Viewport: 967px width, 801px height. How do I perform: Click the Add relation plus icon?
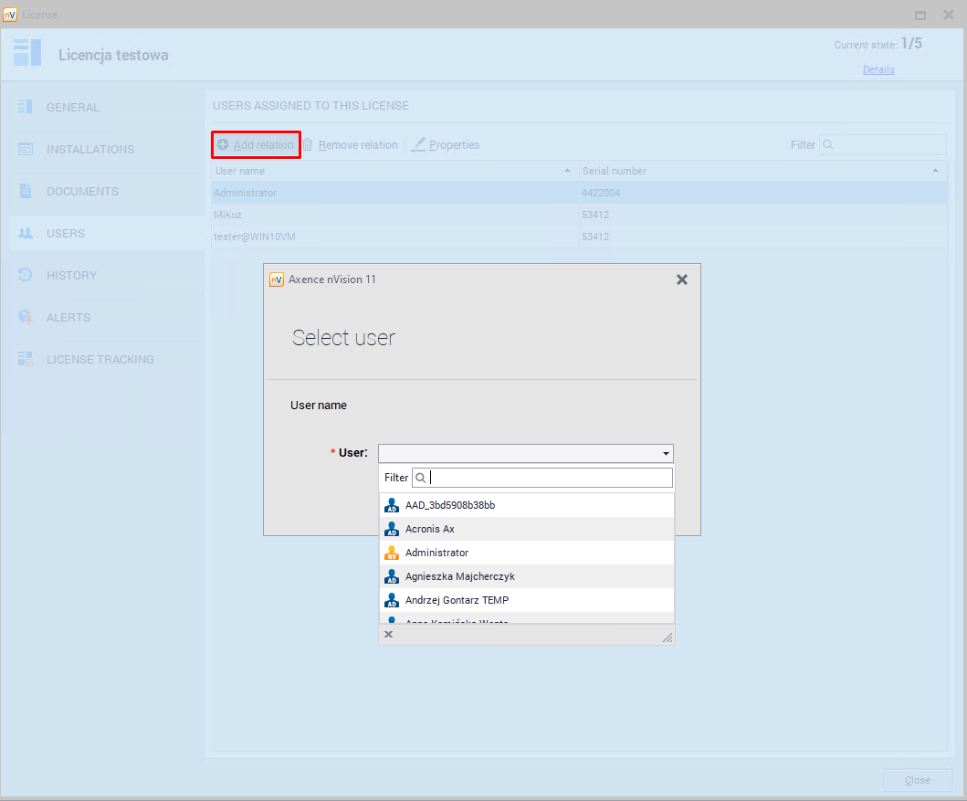pos(223,145)
